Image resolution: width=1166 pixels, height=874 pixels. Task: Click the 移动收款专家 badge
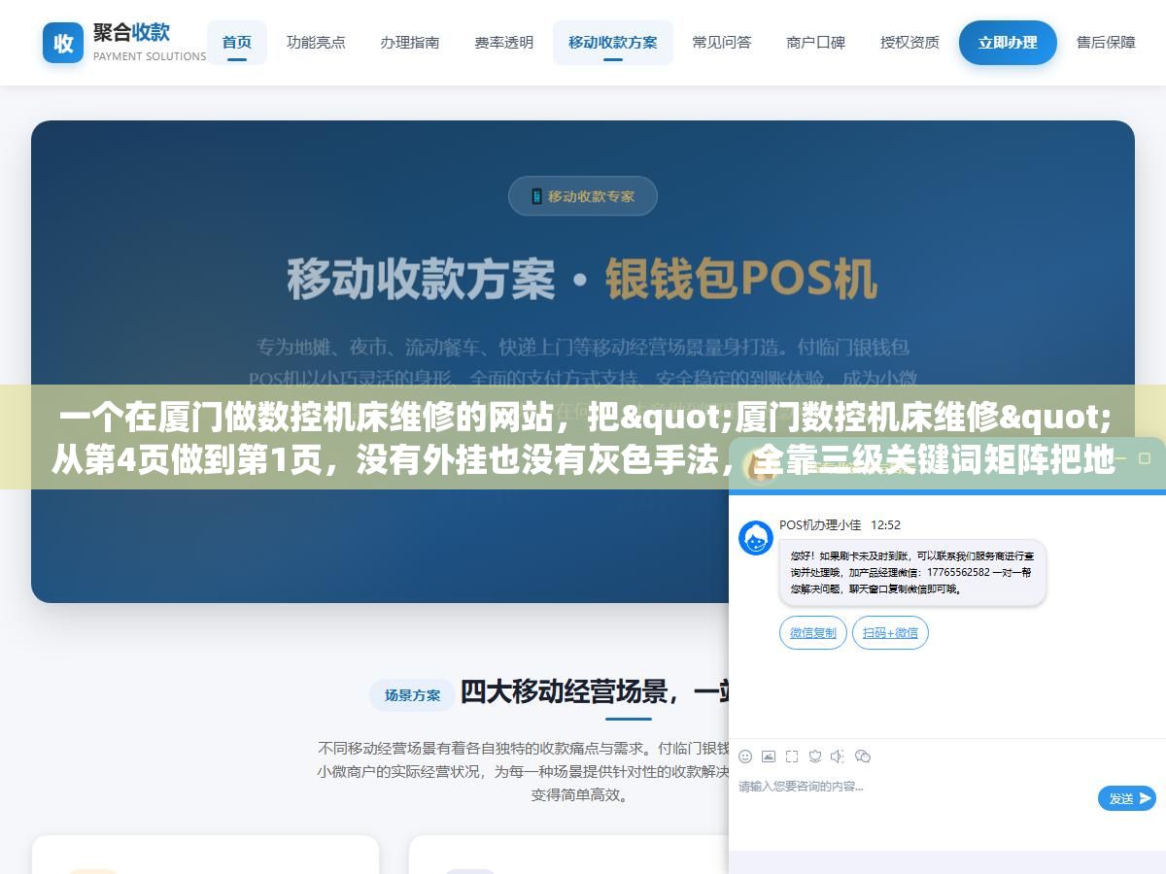tap(583, 196)
